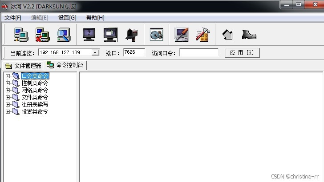Viewport: 324px width, 182px height.
Task: Select the 设置类命令 label
Action: coord(35,111)
